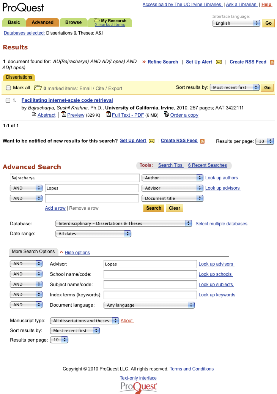Click Look up schools link
Viewport: 277px width, 394px height.
point(216,274)
